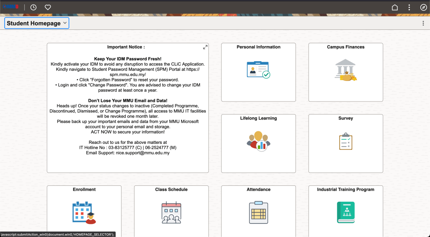Go to Home using house icon
Viewport: 430px width, 237px height.
(395, 8)
